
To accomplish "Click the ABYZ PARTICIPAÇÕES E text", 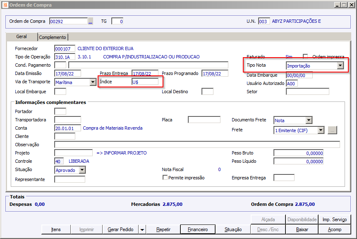I will pos(297,21).
